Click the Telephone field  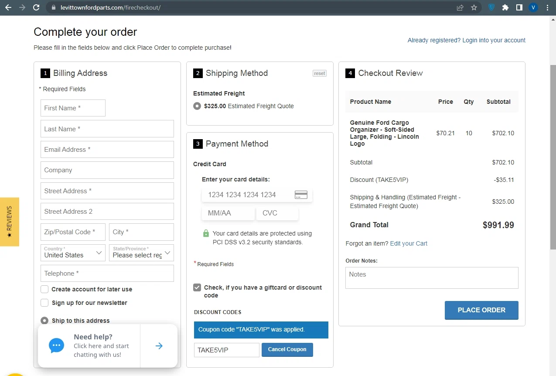tap(107, 273)
